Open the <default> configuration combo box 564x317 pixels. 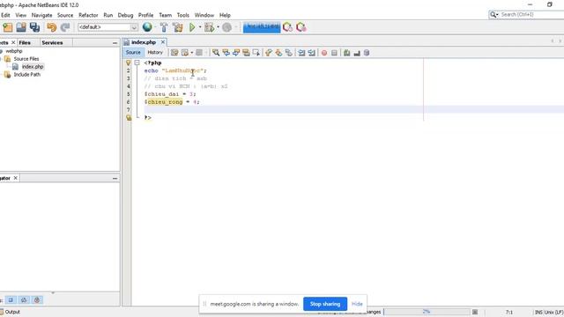(108, 27)
